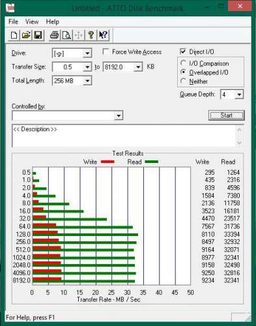Click the Write column header in results

(202, 162)
